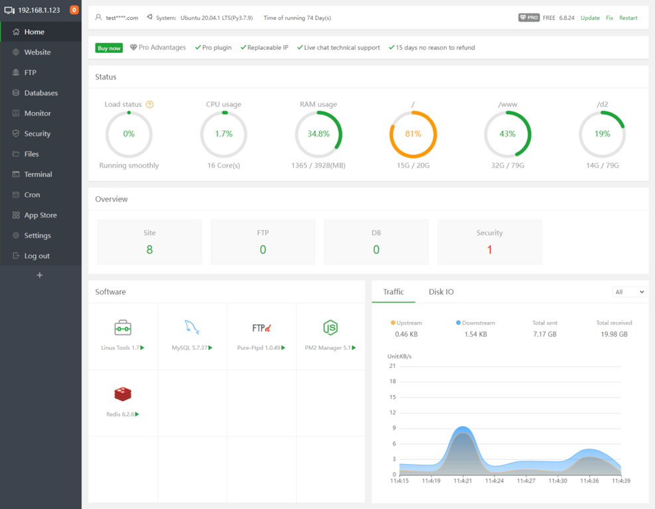Screen dimensions: 655x509
Task: Open Redis 6.2.6 from the Software panel
Action: point(122,394)
